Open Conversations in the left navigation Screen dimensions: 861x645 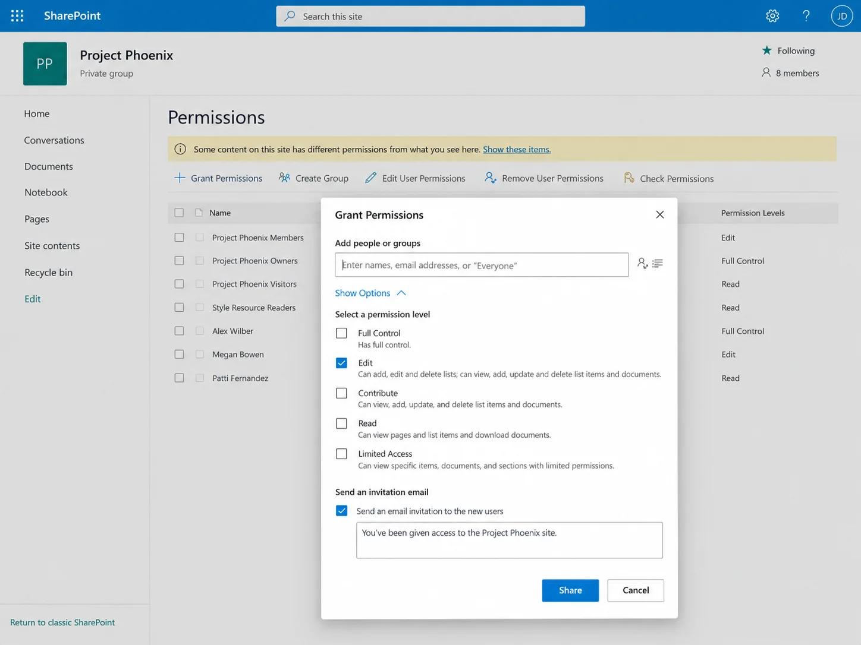[54, 140]
